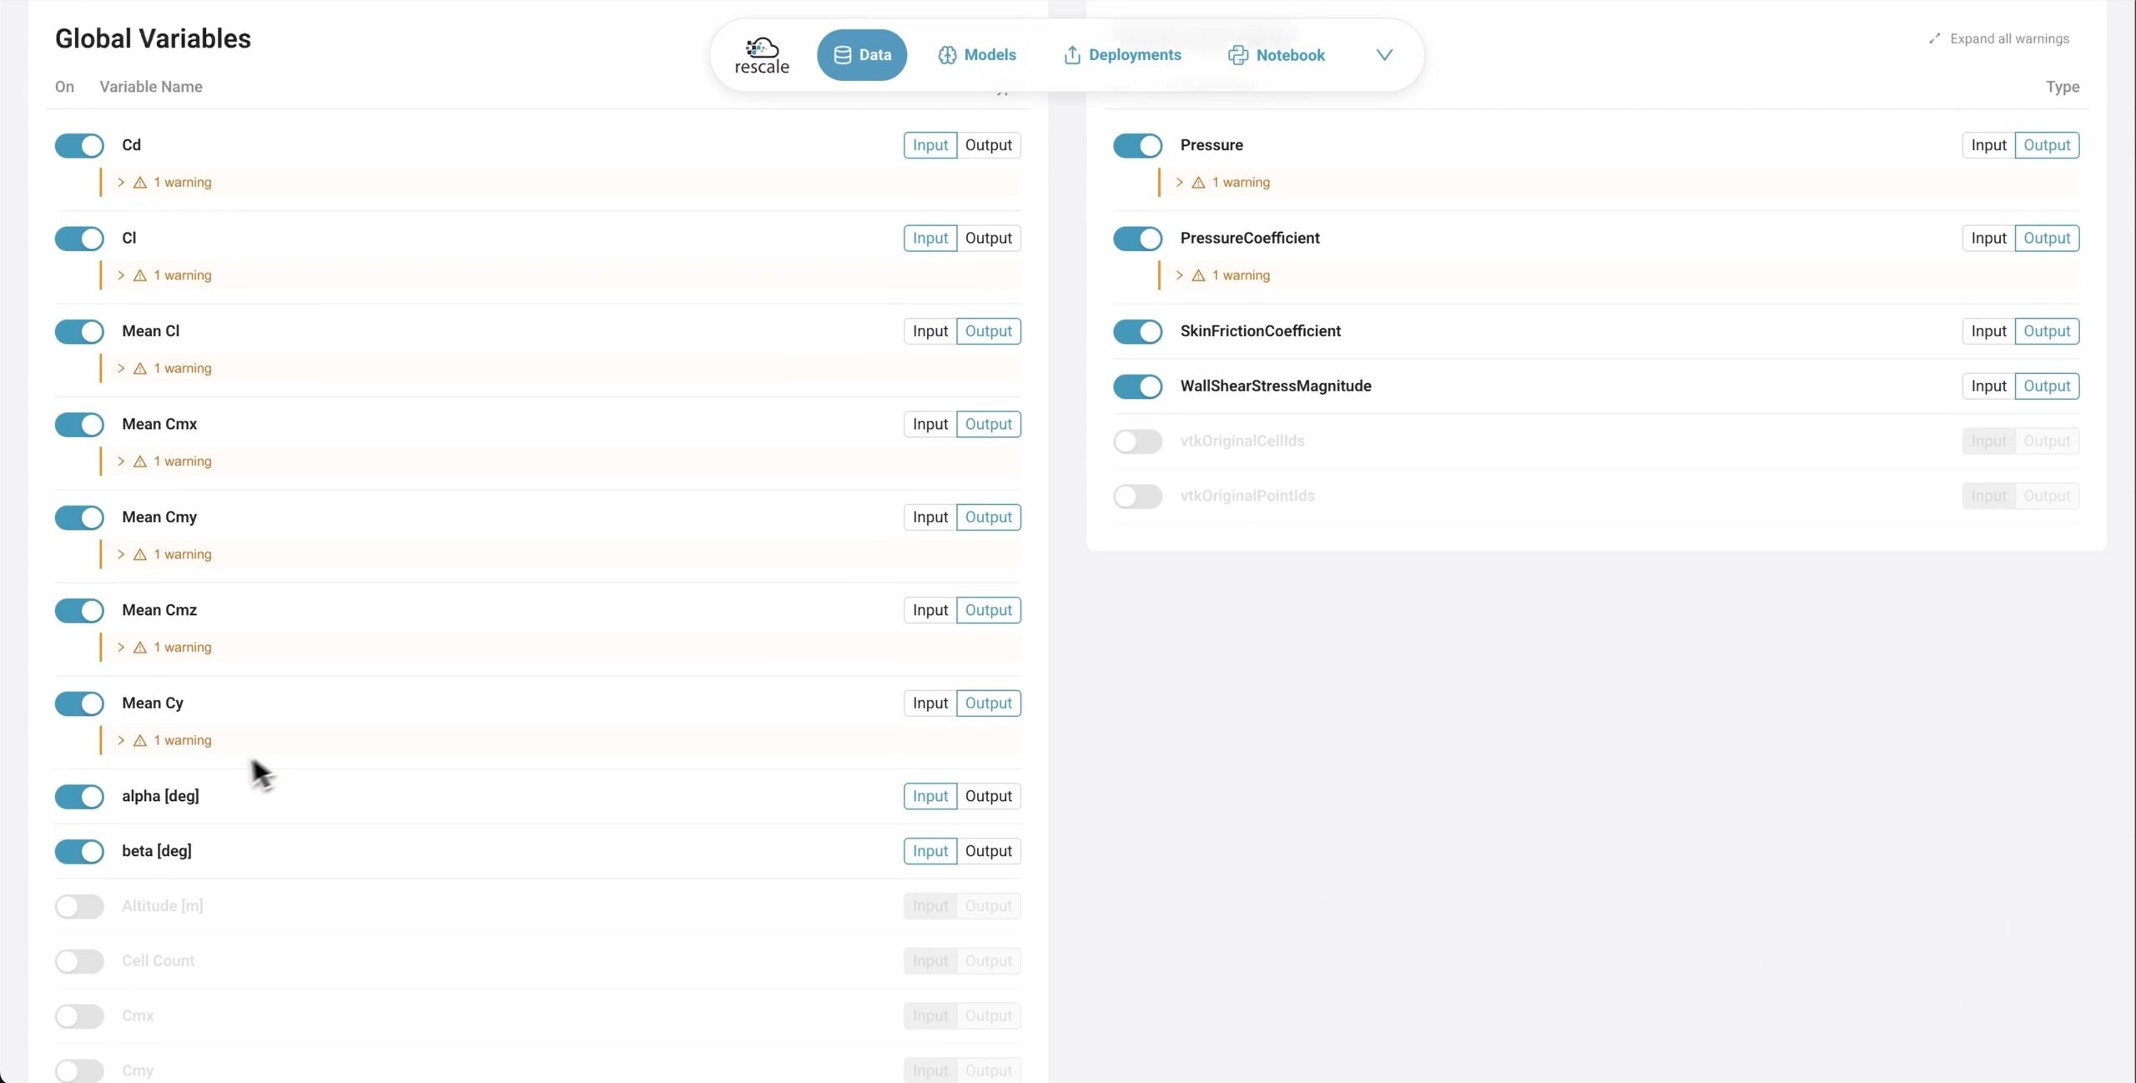Set WallShearStressMagnitude type to Input
The height and width of the screenshot is (1083, 2136).
coord(1988,386)
